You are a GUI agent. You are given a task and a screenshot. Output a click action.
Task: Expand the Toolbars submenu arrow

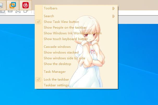coord(113,8)
